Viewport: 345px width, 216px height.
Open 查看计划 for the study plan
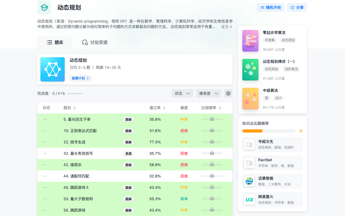point(80,78)
